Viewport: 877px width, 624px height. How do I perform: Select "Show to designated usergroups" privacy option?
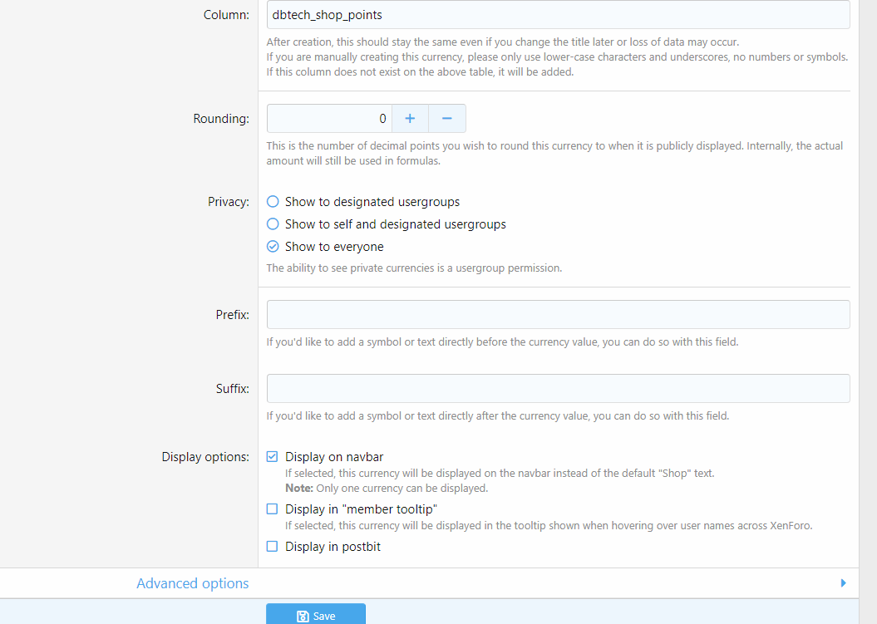[x=273, y=202]
